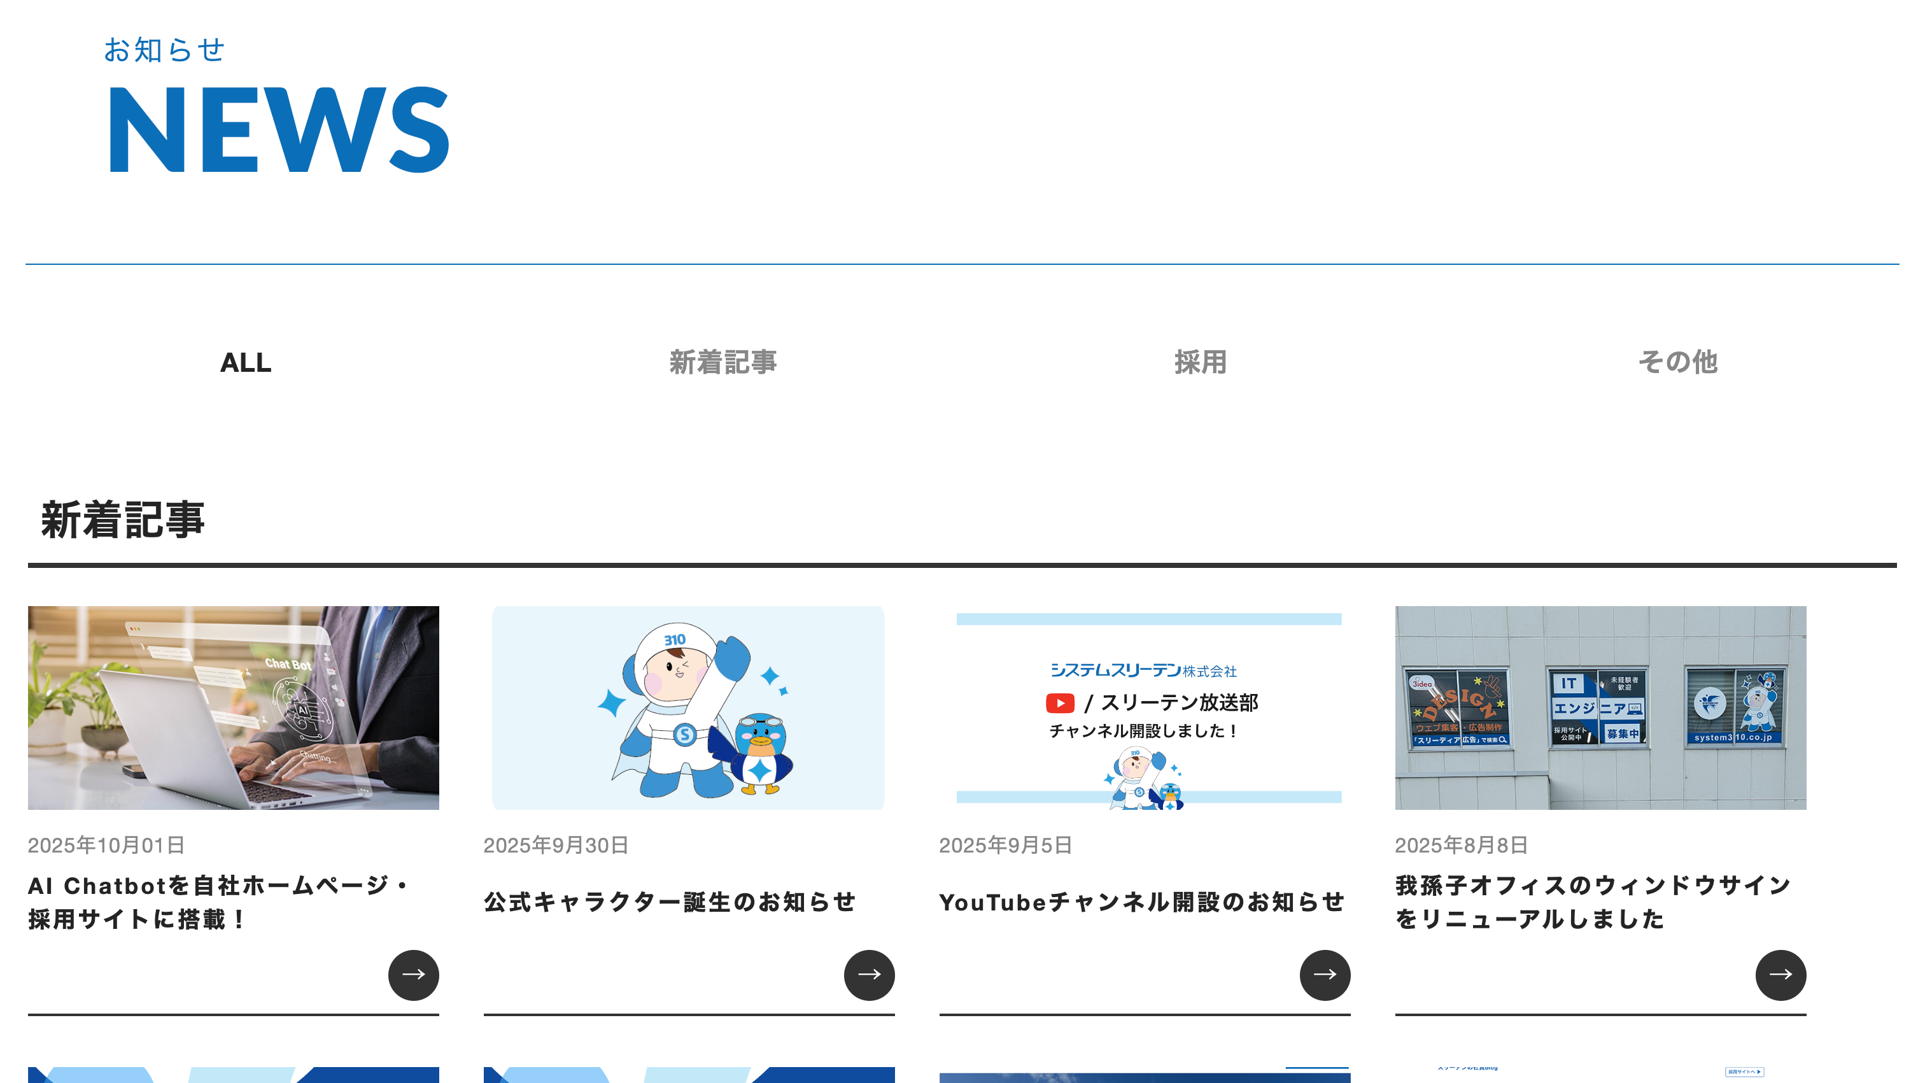Select the ALL category tab

(x=246, y=362)
